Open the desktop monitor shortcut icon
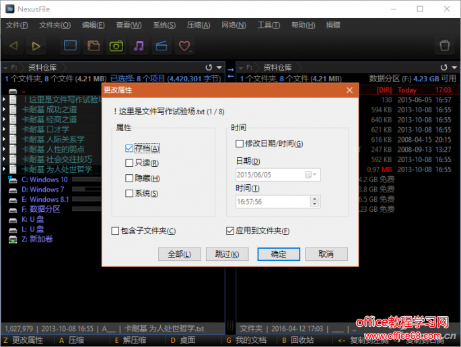The height and width of the screenshot is (347, 461). 70,46
